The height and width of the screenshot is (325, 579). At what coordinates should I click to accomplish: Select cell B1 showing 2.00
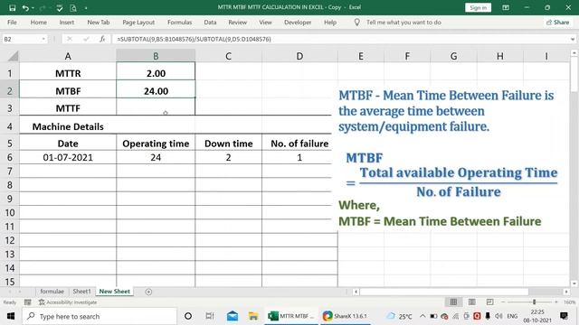click(x=156, y=73)
